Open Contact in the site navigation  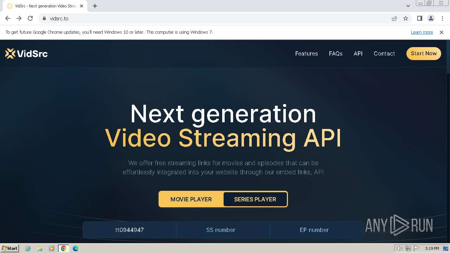pos(384,53)
